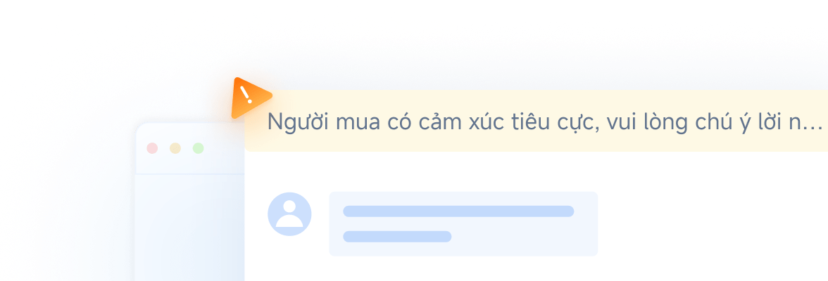Image resolution: width=828 pixels, height=281 pixels.
Task: Click the blue buyer avatar icon
Action: pos(289,214)
